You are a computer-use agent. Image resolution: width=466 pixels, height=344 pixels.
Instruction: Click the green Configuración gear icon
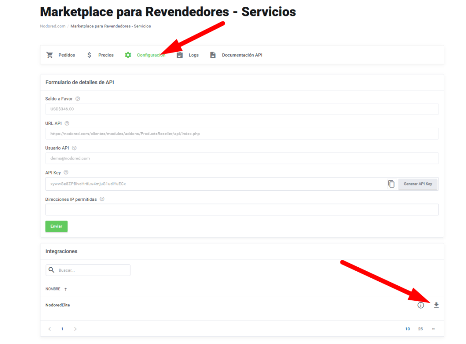click(128, 55)
